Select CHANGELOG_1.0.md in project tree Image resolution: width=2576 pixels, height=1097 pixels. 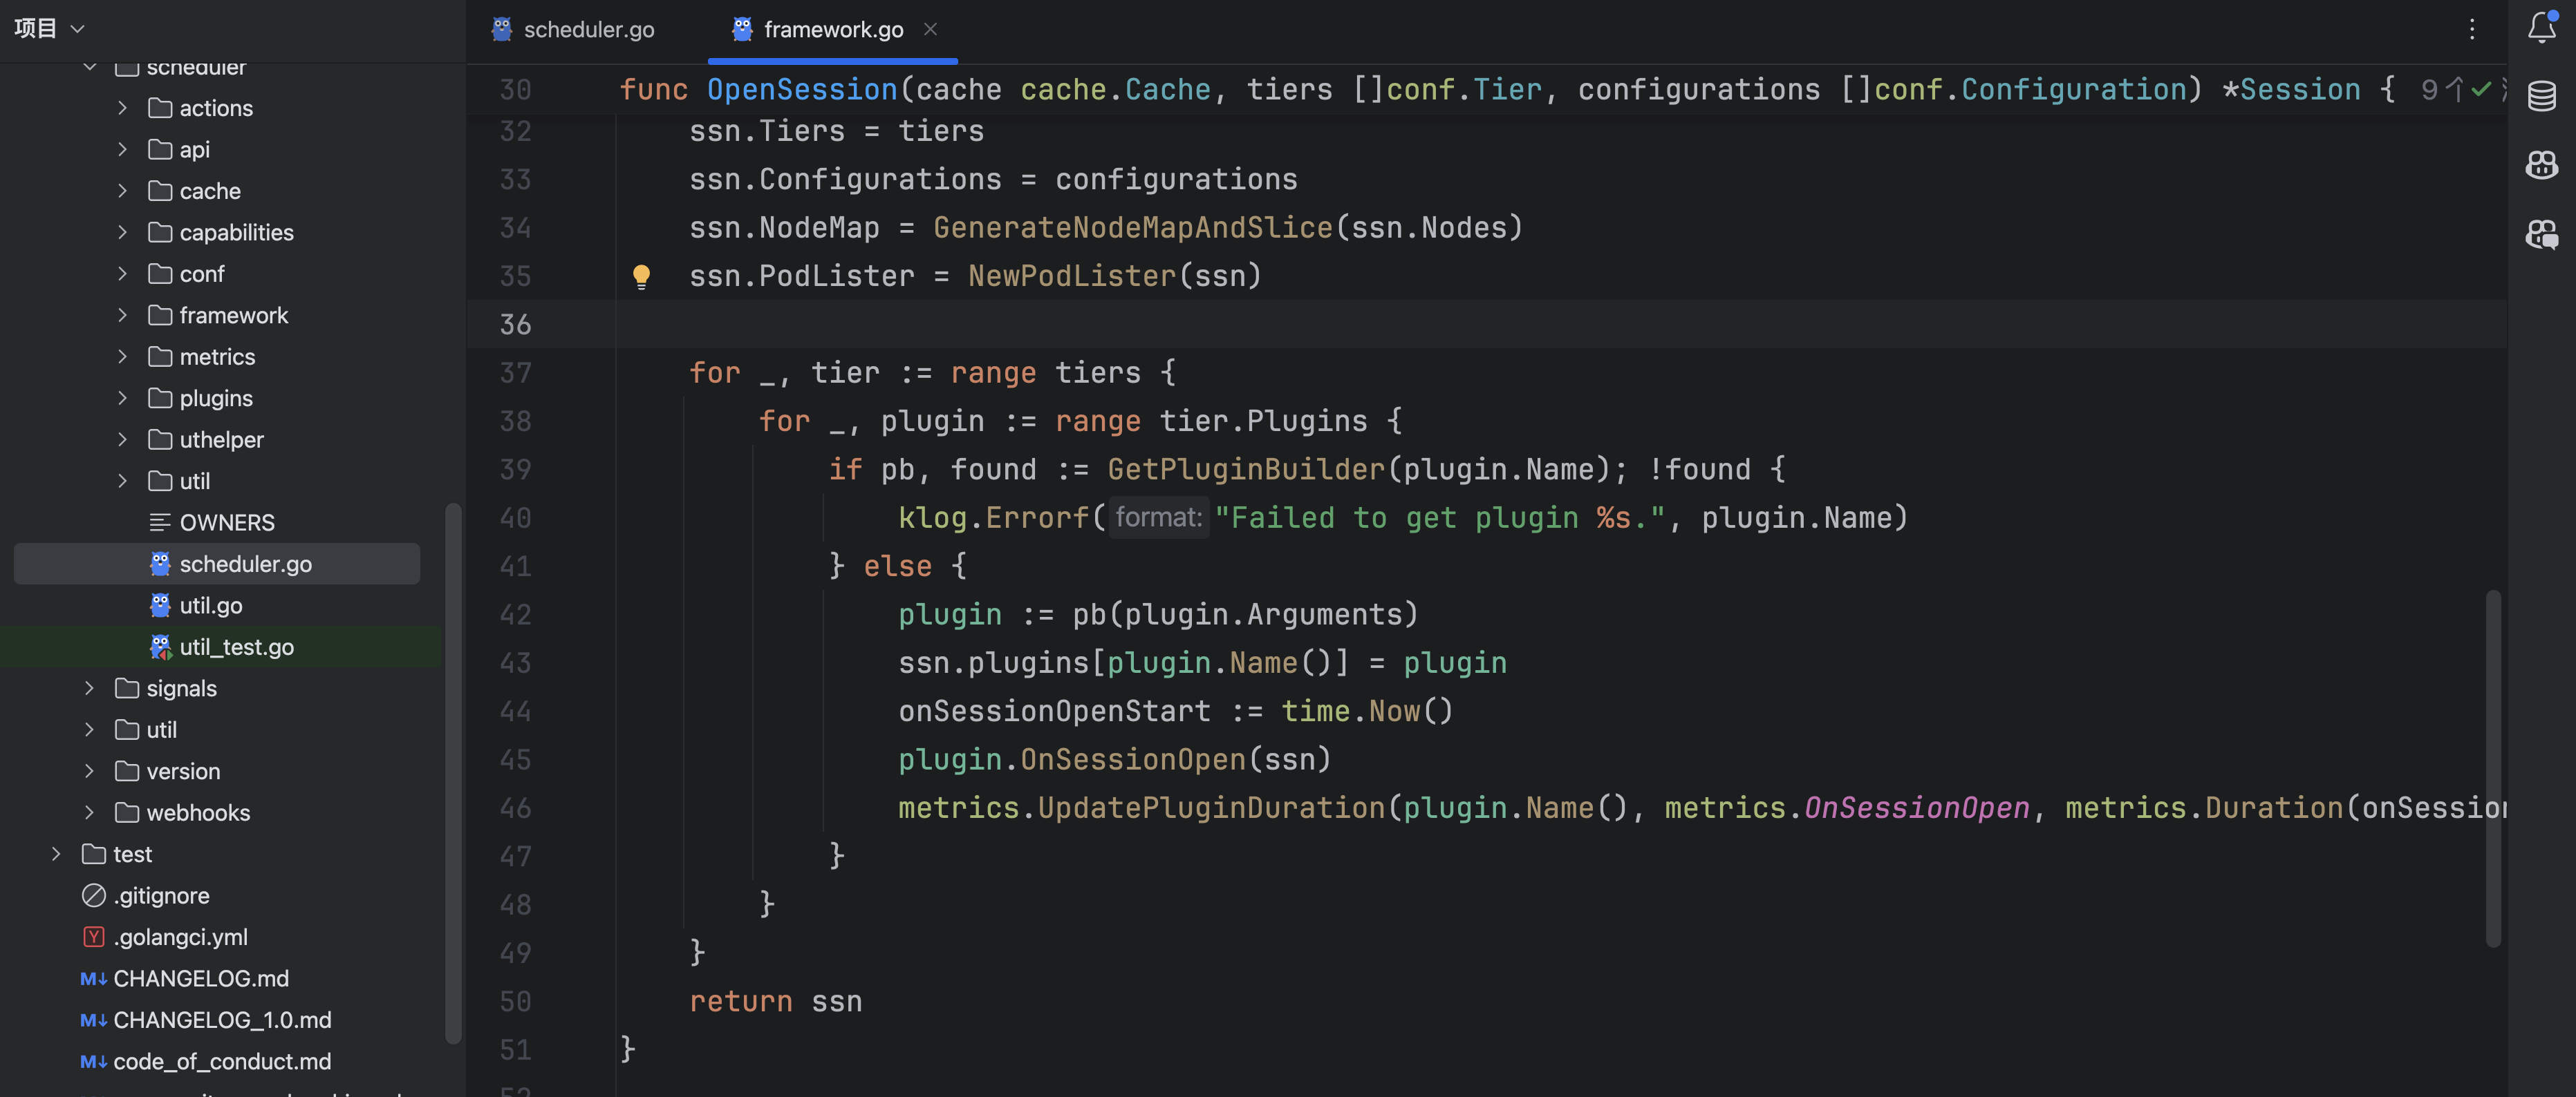[x=222, y=1020]
